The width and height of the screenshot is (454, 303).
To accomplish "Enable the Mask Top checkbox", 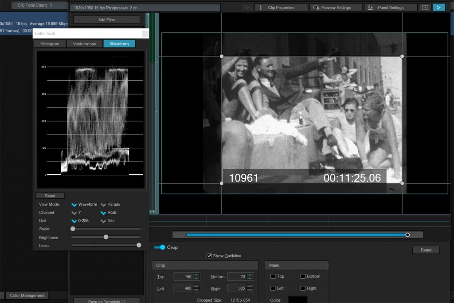I will [273, 276].
